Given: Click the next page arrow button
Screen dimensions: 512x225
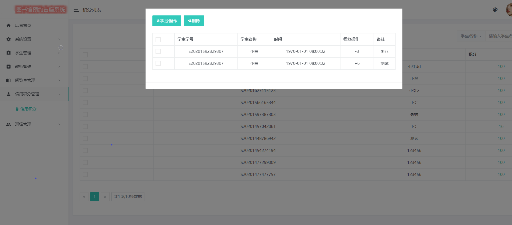Looking at the screenshot, I should (105, 196).
